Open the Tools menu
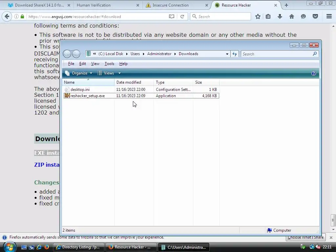Screen dimensions: 336x252 109,64
